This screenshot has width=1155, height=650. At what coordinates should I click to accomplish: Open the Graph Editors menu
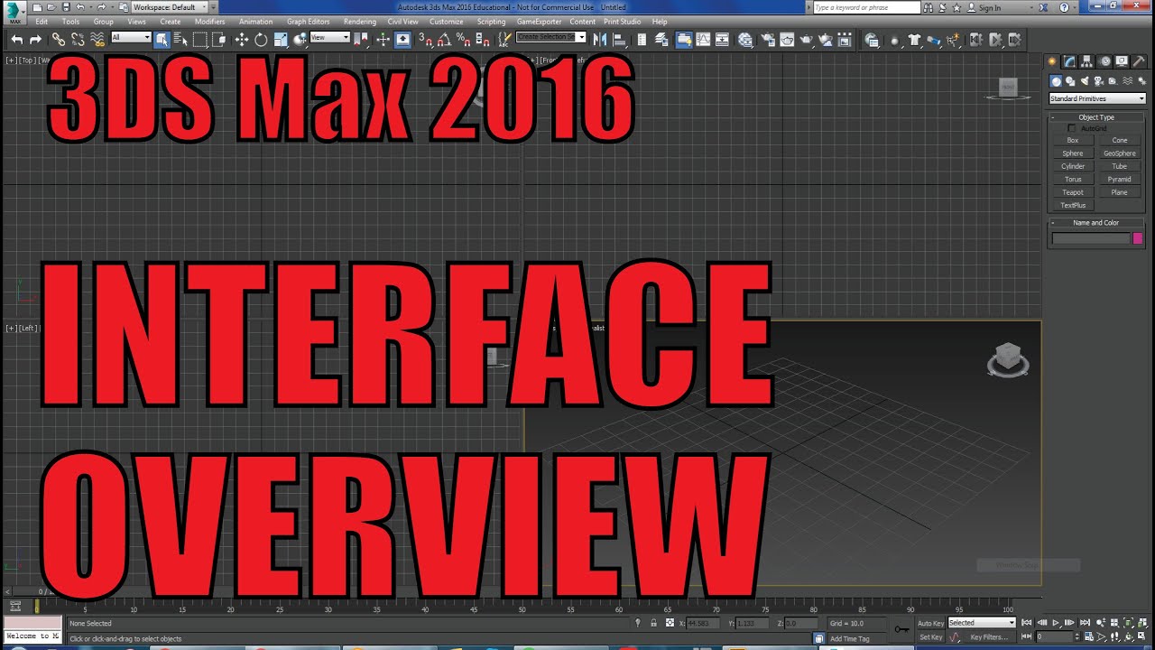(308, 22)
